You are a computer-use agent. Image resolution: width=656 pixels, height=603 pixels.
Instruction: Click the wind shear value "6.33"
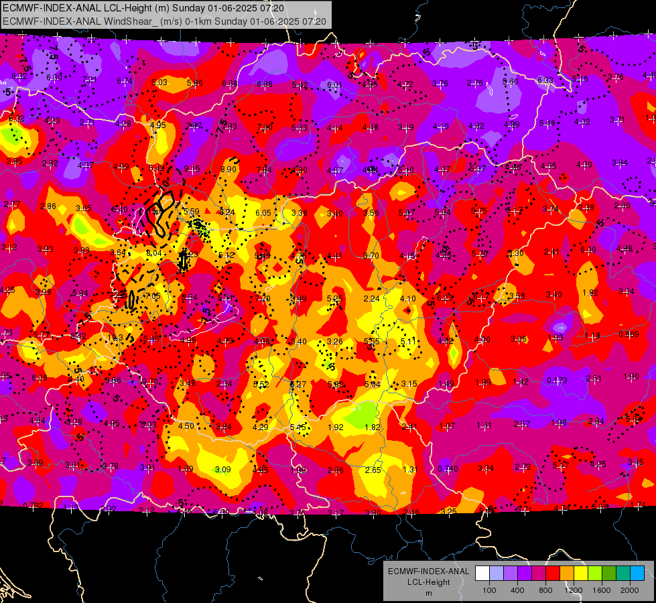(545, 80)
